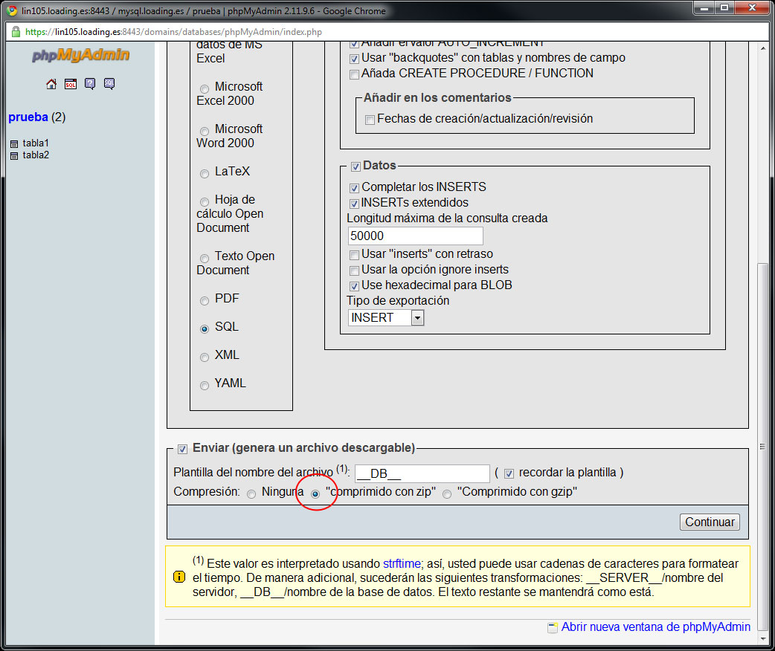Click table icon next to tabla1
The image size is (775, 651).
coord(14,143)
